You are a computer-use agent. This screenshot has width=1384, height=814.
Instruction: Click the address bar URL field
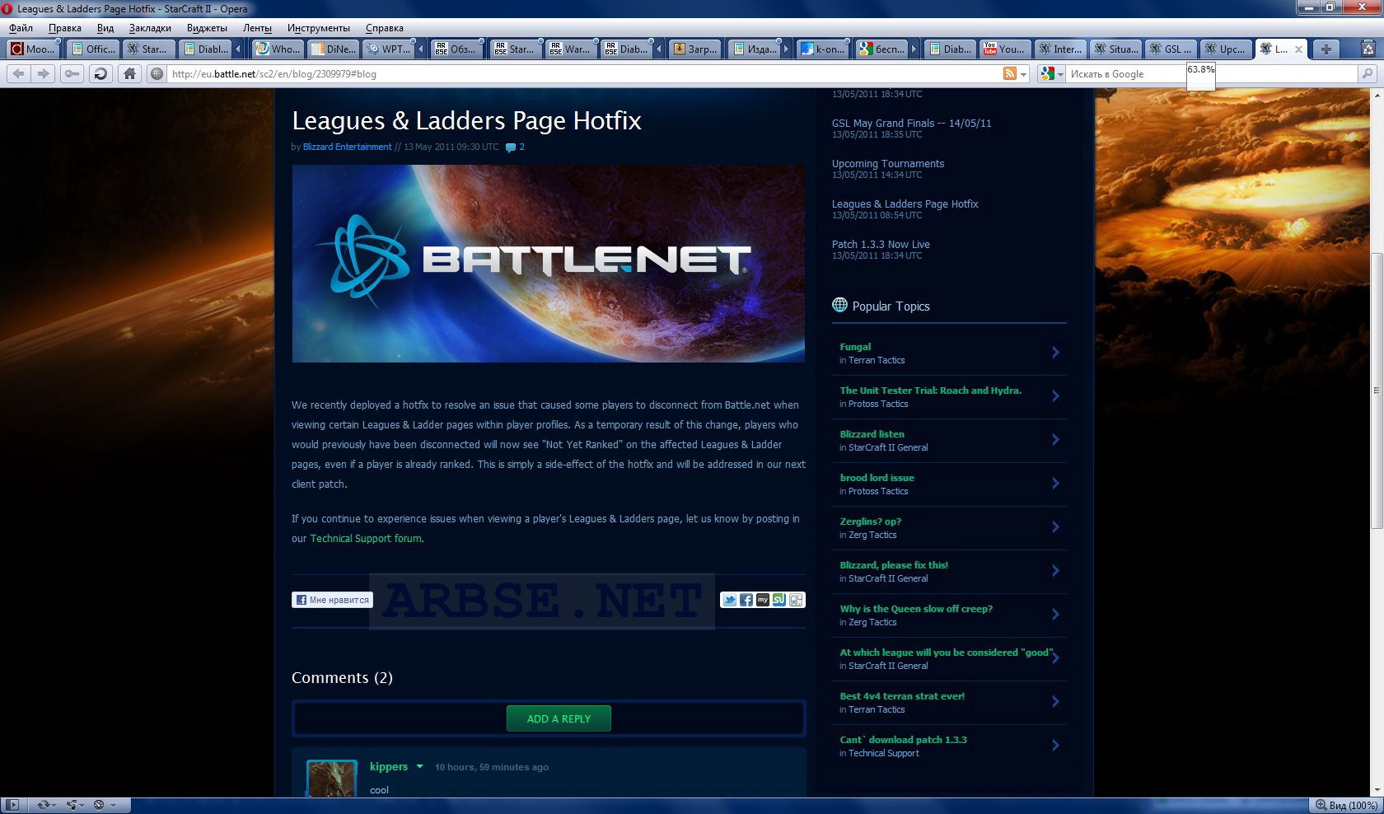pos(583,73)
